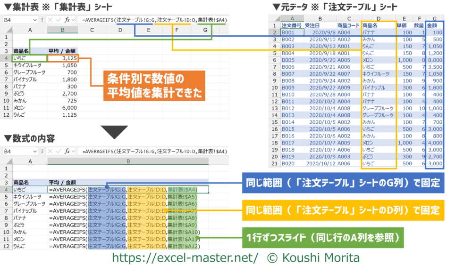Click the enter checkmark icon in the top formula bar

coord(59,20)
